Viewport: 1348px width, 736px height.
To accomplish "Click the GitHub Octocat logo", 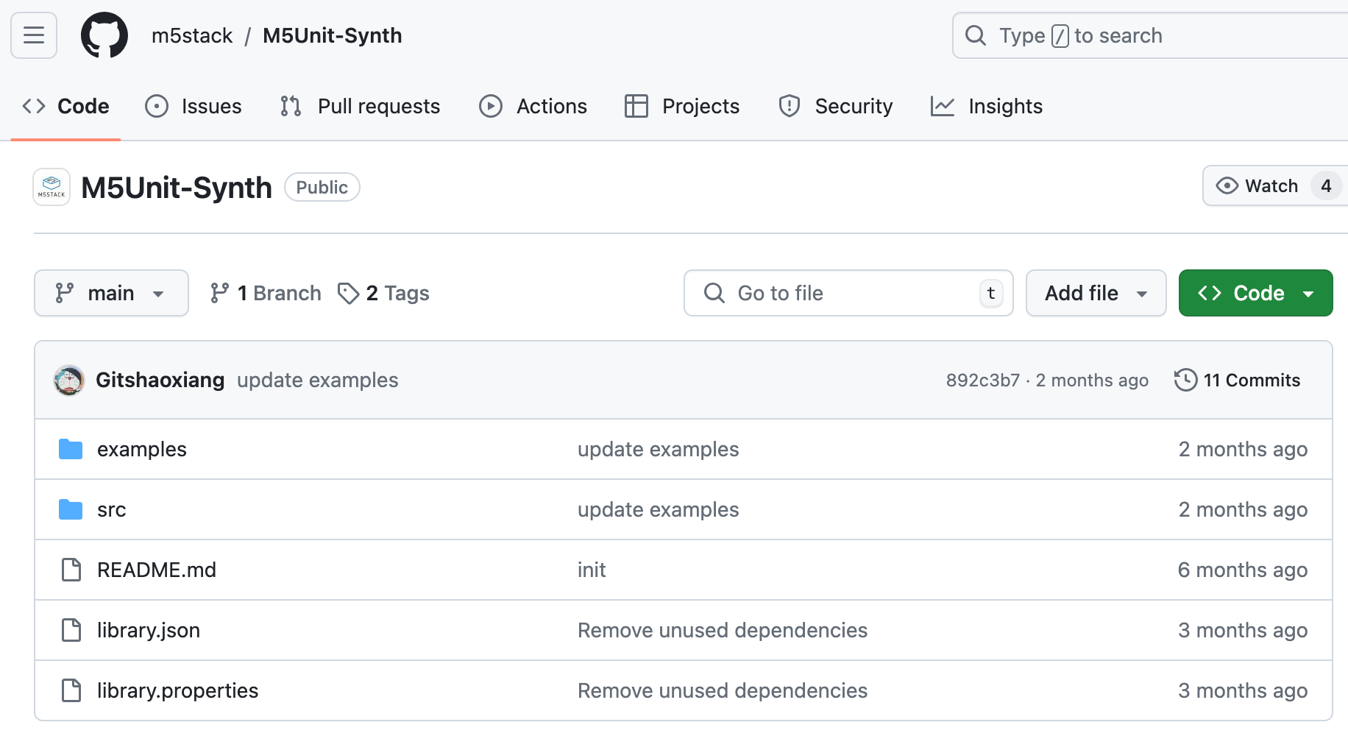I will pos(104,35).
